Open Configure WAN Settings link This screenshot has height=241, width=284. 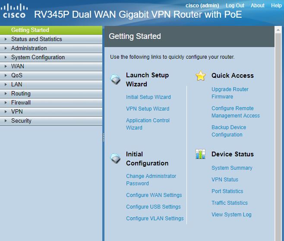[x=154, y=195]
